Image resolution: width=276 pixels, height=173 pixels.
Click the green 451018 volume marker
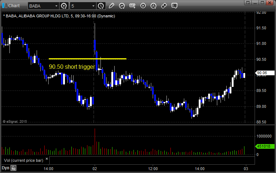(265, 146)
